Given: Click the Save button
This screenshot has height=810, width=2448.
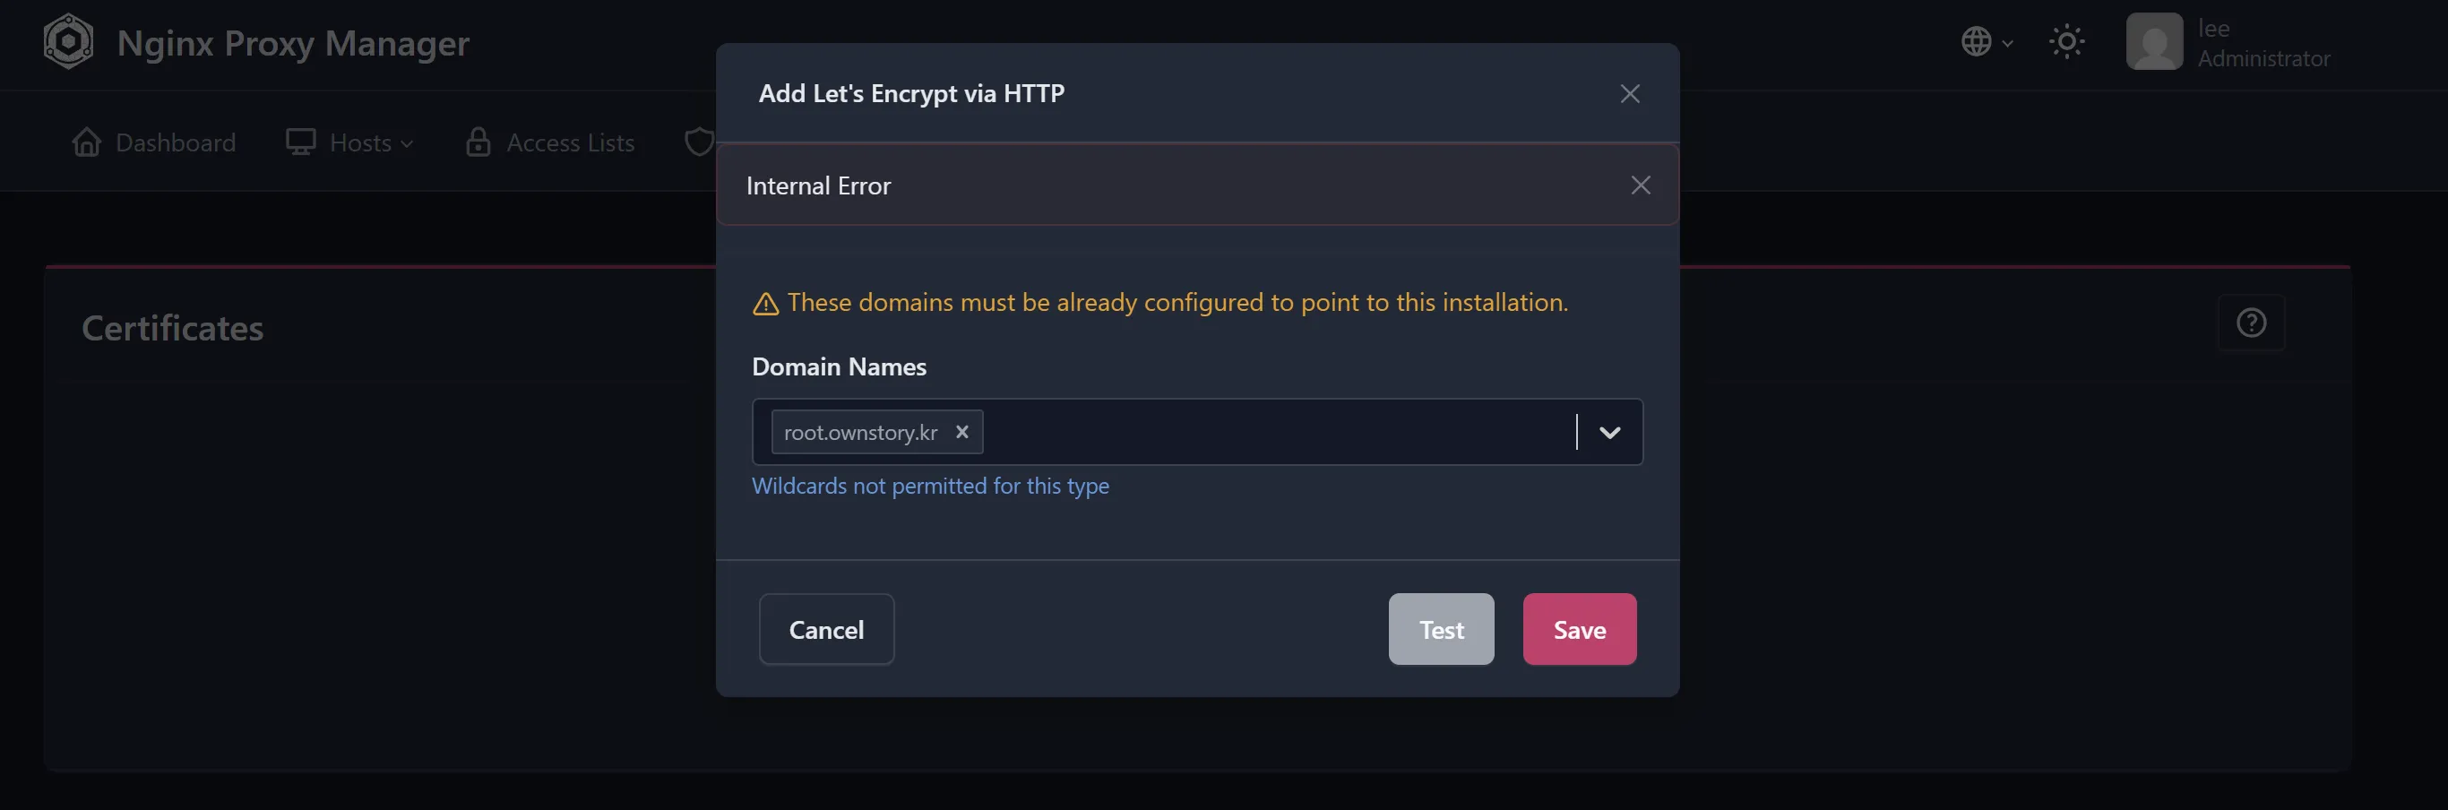Looking at the screenshot, I should (1580, 628).
